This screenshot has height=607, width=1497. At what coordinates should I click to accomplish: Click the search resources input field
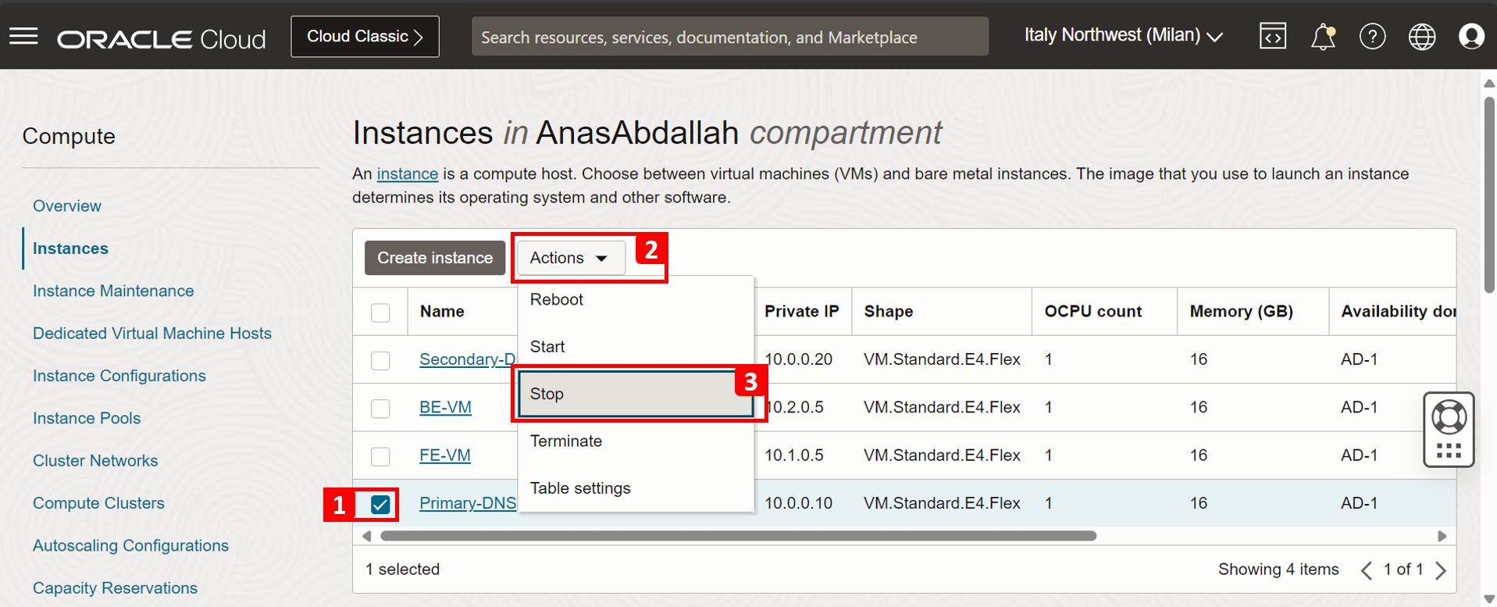click(730, 37)
